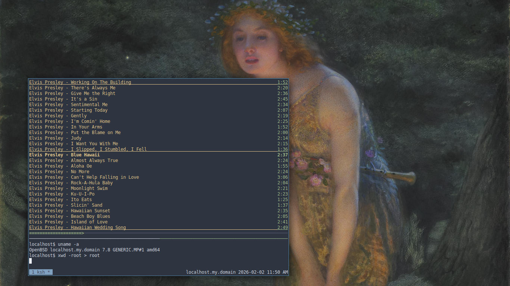Click the terminal cursor at the shell prompt
This screenshot has height=286, width=510.
coord(31,261)
